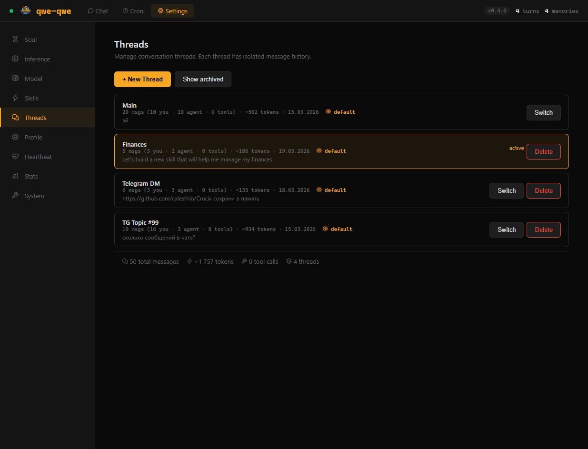Click the System wrench icon in sidebar
The width and height of the screenshot is (588, 449).
click(15, 196)
